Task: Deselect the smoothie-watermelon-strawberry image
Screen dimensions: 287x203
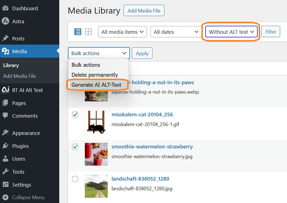Action: (75, 147)
